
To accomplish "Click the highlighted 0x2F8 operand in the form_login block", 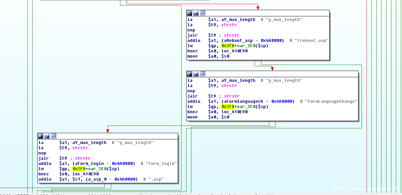I will pyautogui.click(x=79, y=169).
